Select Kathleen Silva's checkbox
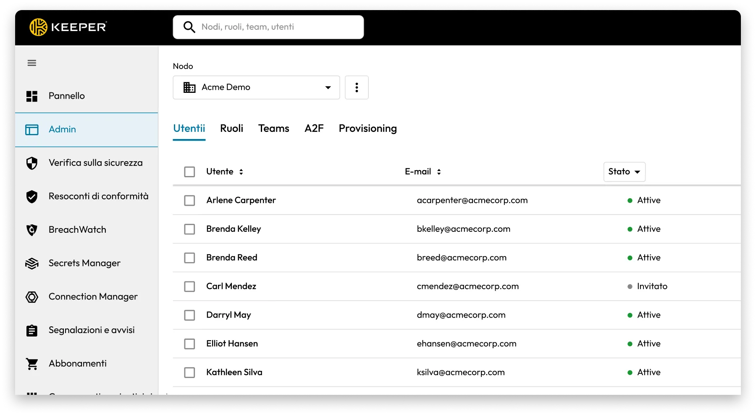Screen dimensions: 756x415 189,372
